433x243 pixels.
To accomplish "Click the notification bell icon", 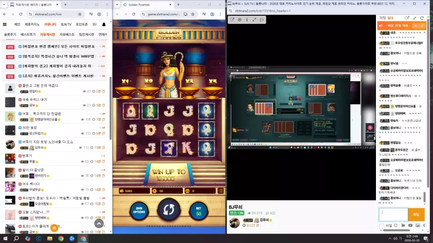I will tap(104, 24).
